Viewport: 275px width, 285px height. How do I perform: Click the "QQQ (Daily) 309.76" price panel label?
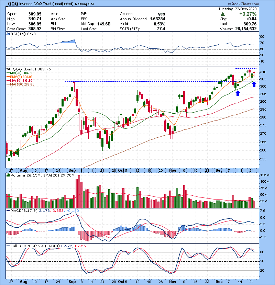30,69
